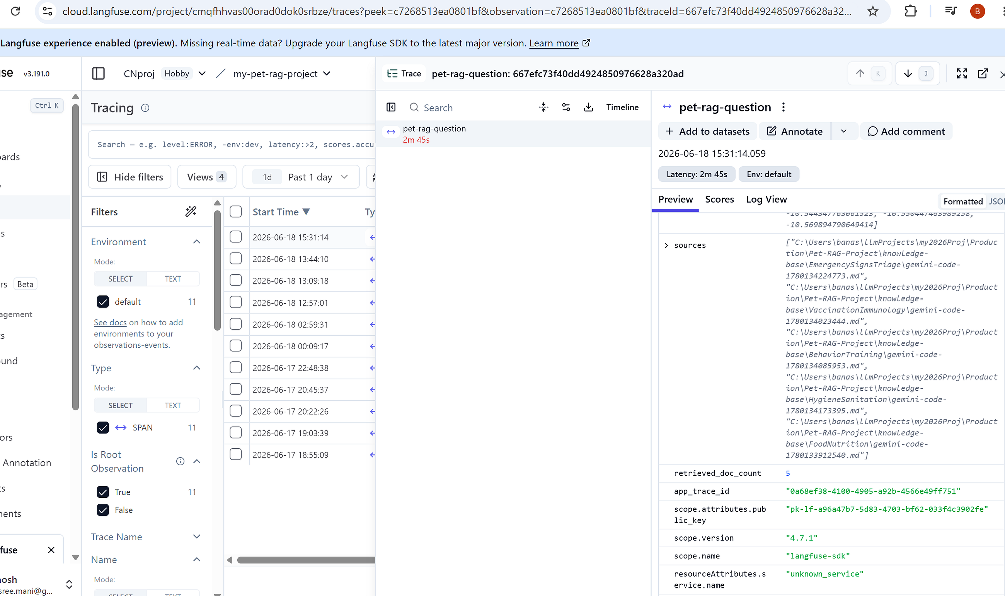Select the Formatted view mode

click(x=962, y=201)
